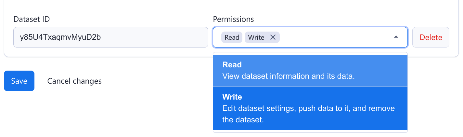
Task: Click 'View dataset information and its data' description
Action: pyautogui.click(x=289, y=76)
